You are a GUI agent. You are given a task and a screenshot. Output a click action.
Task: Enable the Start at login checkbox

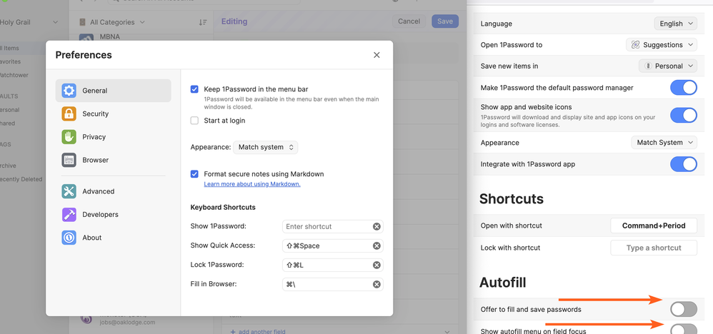[194, 121]
